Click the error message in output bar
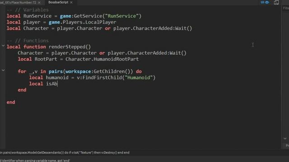 point(35,160)
